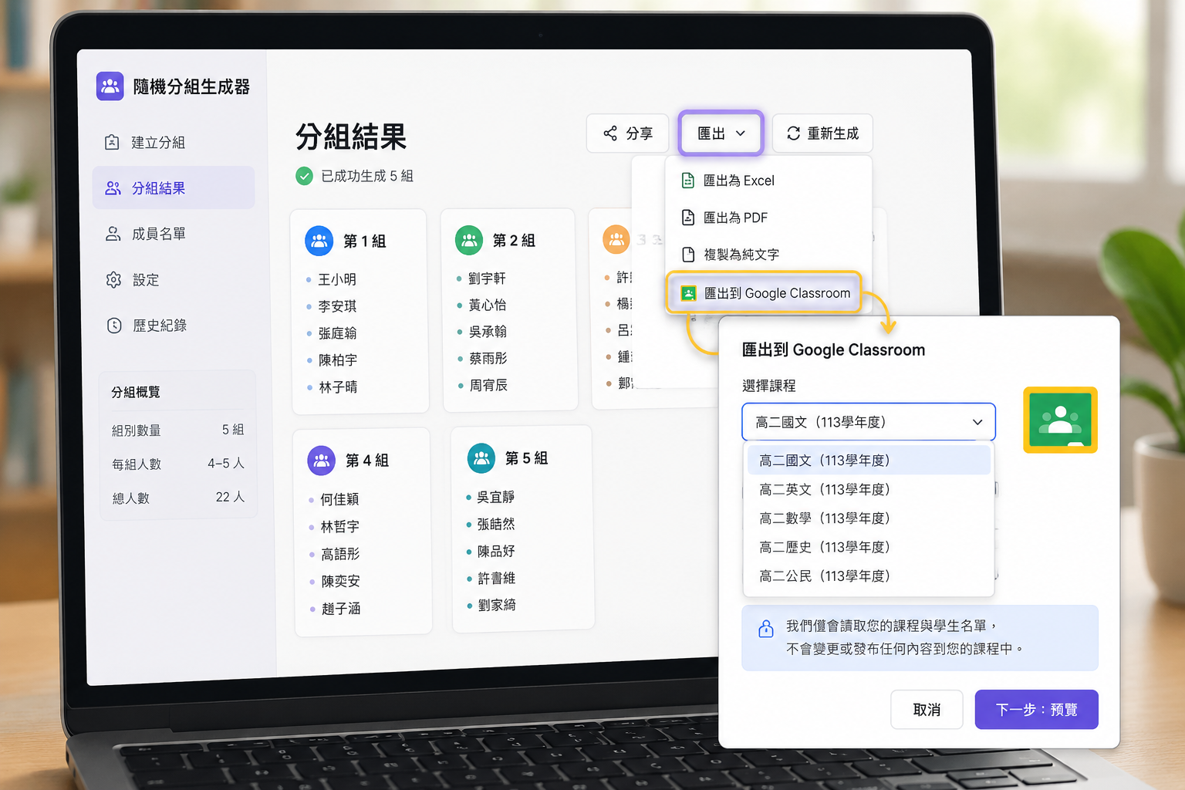1185x790 pixels.
Task: Click the 第 4 組 purple group avatar
Action: click(322, 461)
